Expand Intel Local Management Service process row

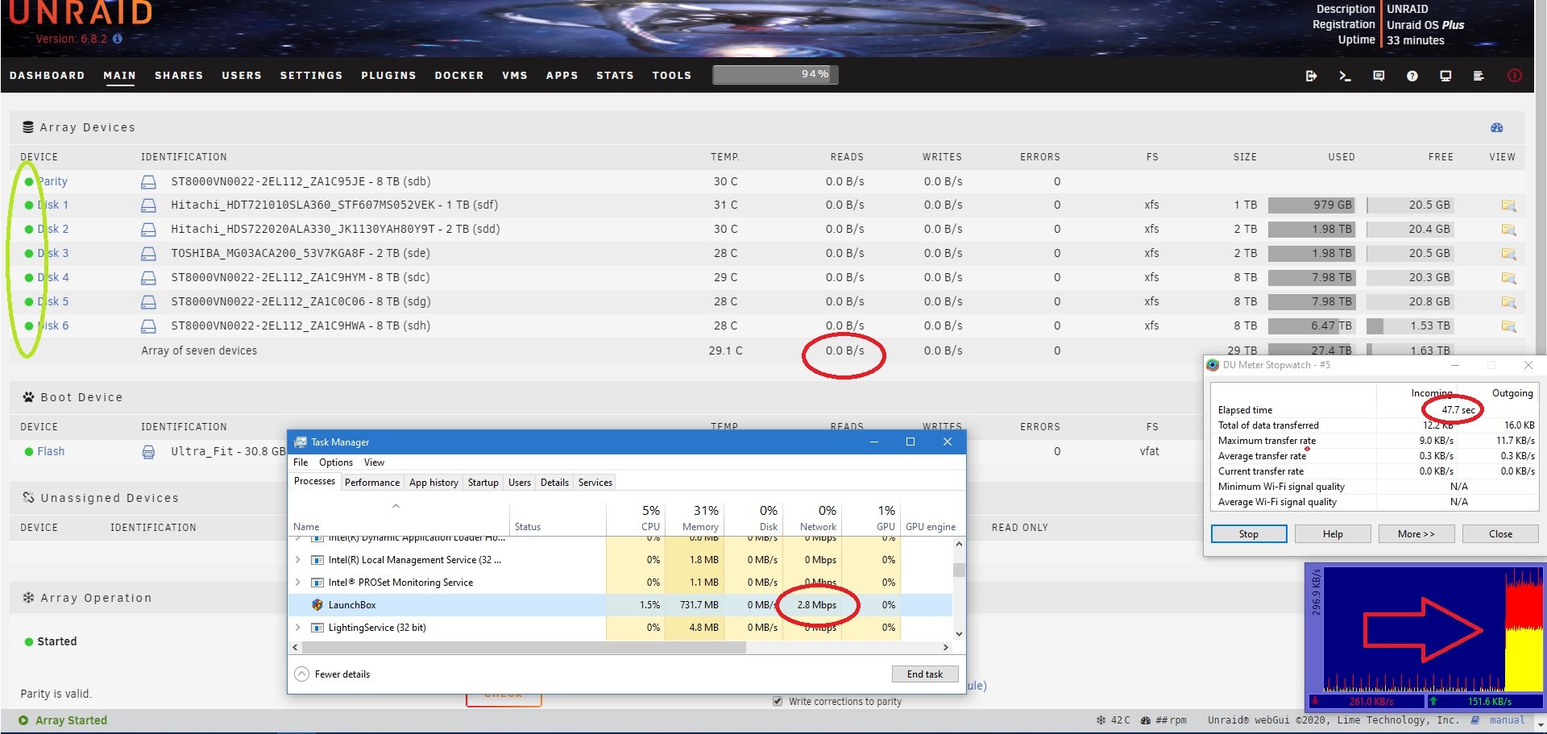coord(298,560)
